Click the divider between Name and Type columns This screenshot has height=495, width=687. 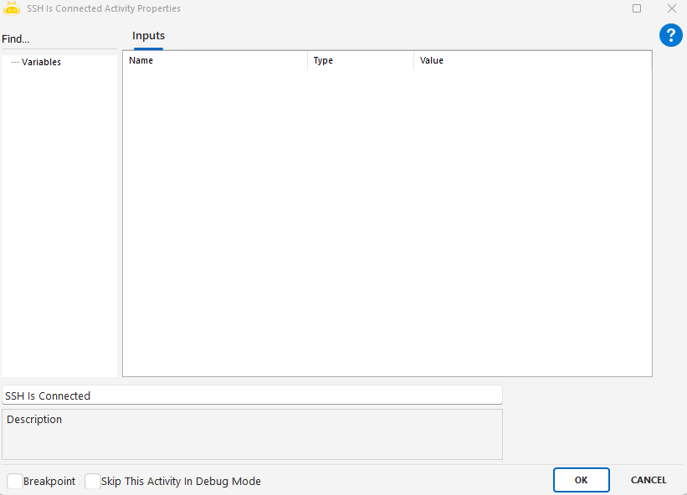pyautogui.click(x=308, y=60)
